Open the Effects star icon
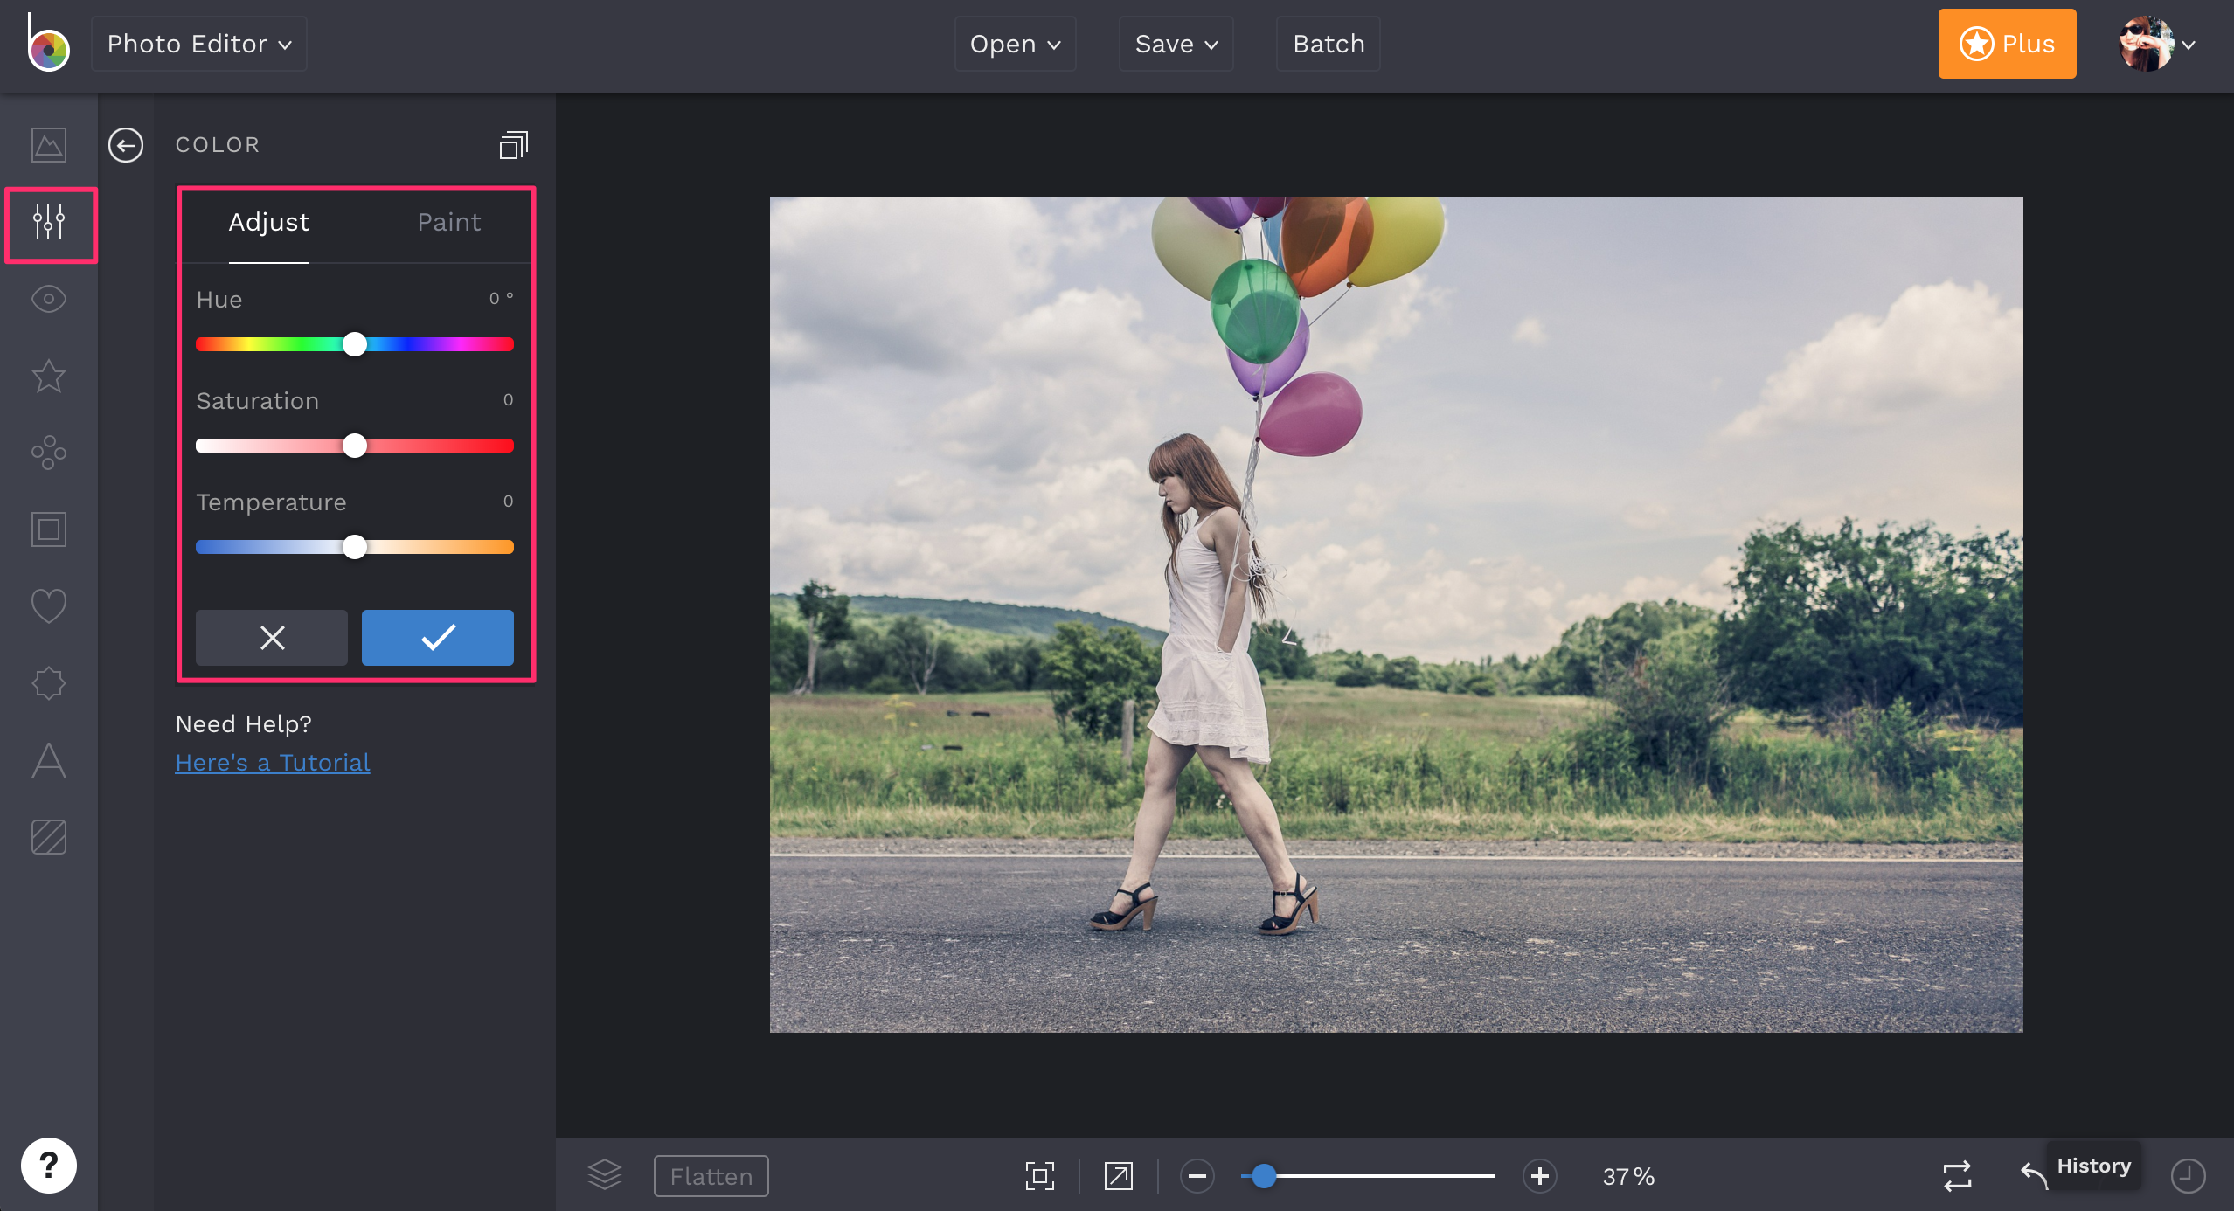Image resolution: width=2234 pixels, height=1211 pixels. 49,376
